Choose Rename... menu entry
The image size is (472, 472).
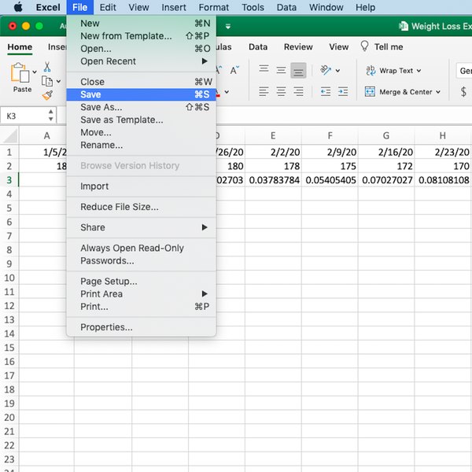[141, 145]
